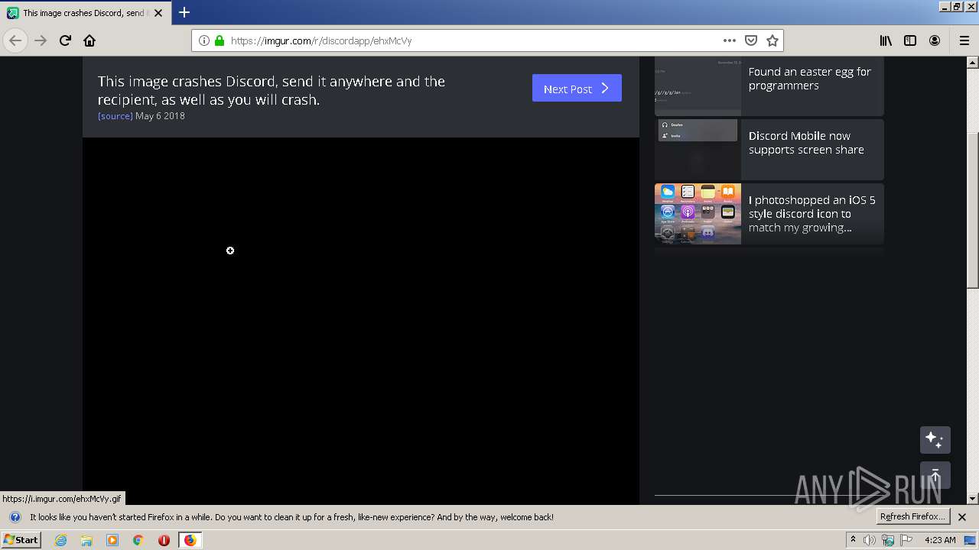
Task: Toggle the Firefox sidebar
Action: click(910, 40)
